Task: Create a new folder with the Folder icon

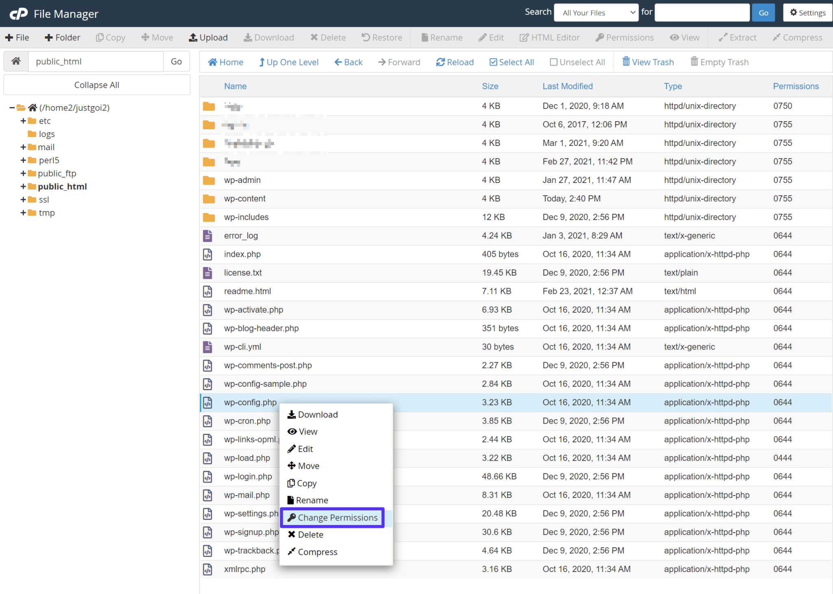Action: (x=62, y=37)
